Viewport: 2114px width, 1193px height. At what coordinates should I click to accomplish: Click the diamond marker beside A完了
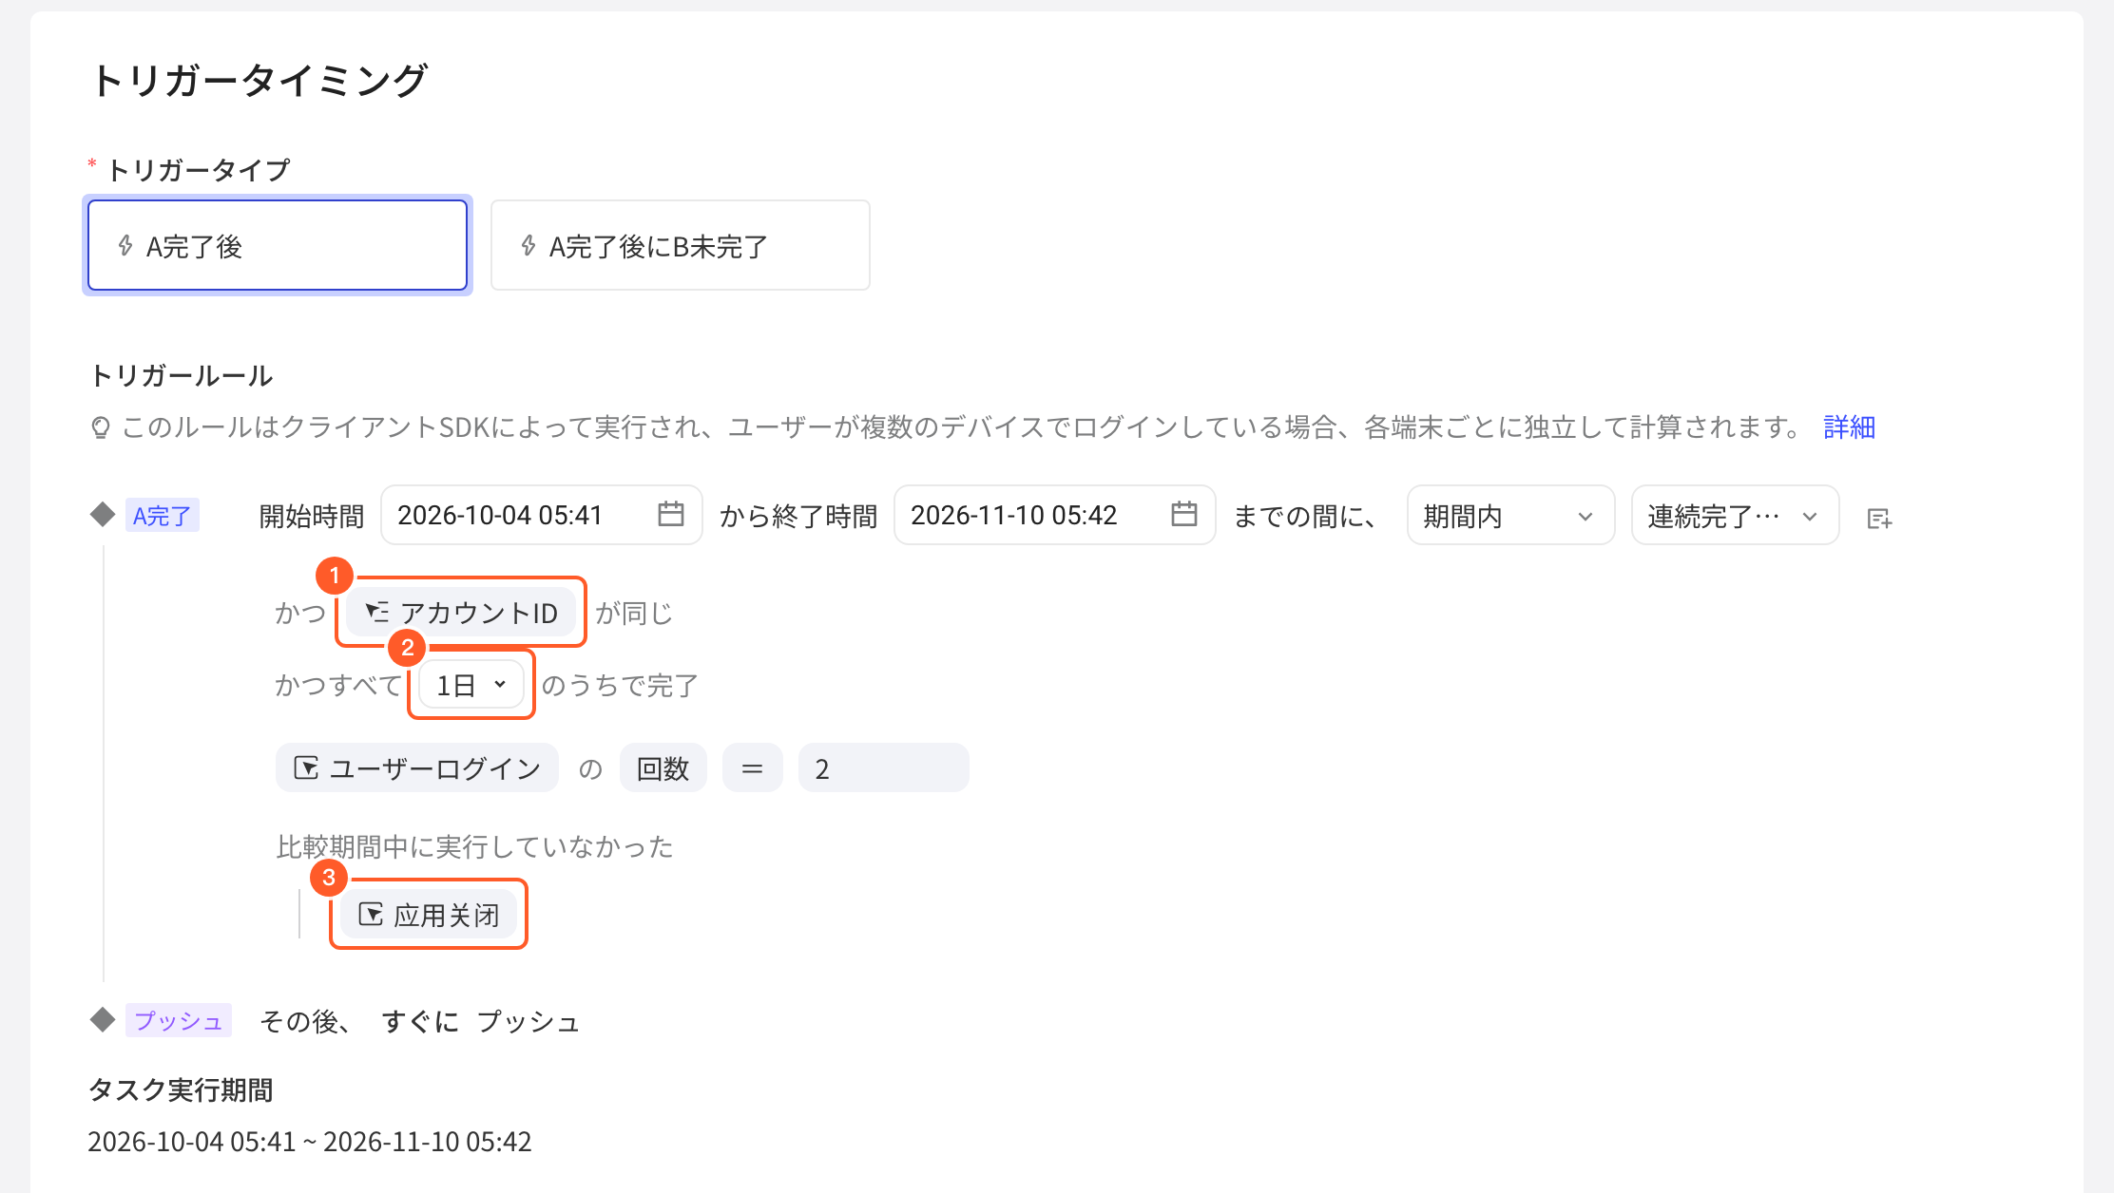pos(102,514)
